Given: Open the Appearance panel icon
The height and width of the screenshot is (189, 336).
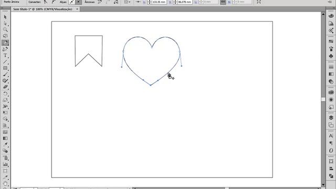Looking at the screenshot, I should tap(331, 100).
